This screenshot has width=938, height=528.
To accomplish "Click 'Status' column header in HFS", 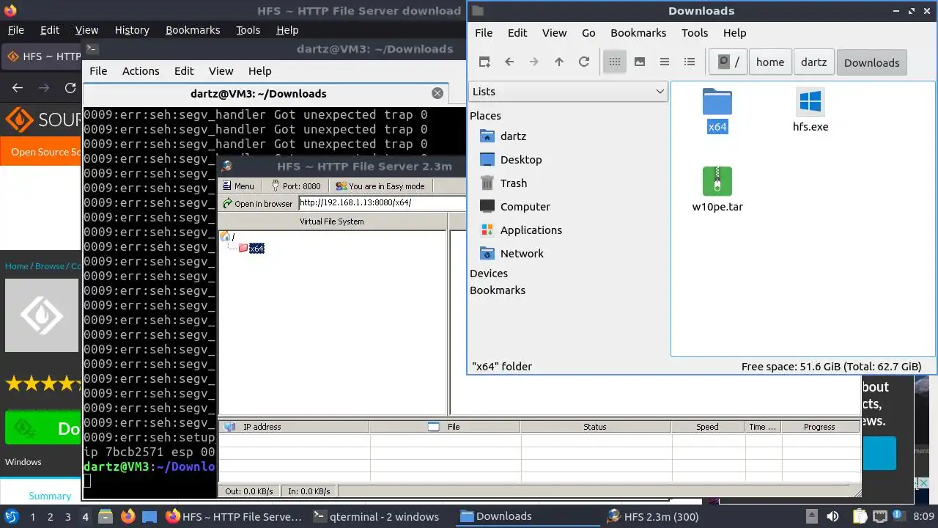I will [x=595, y=427].
